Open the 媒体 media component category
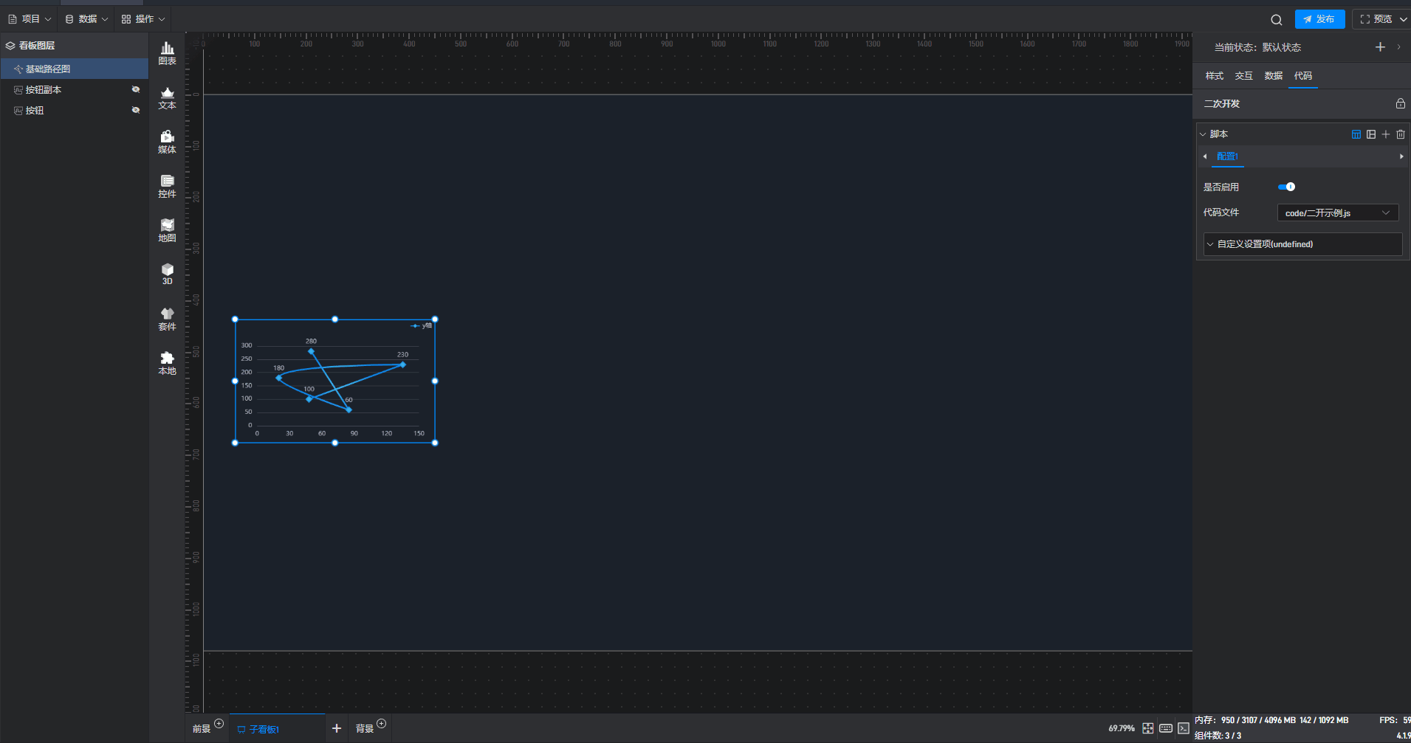The image size is (1411, 743). click(168, 142)
